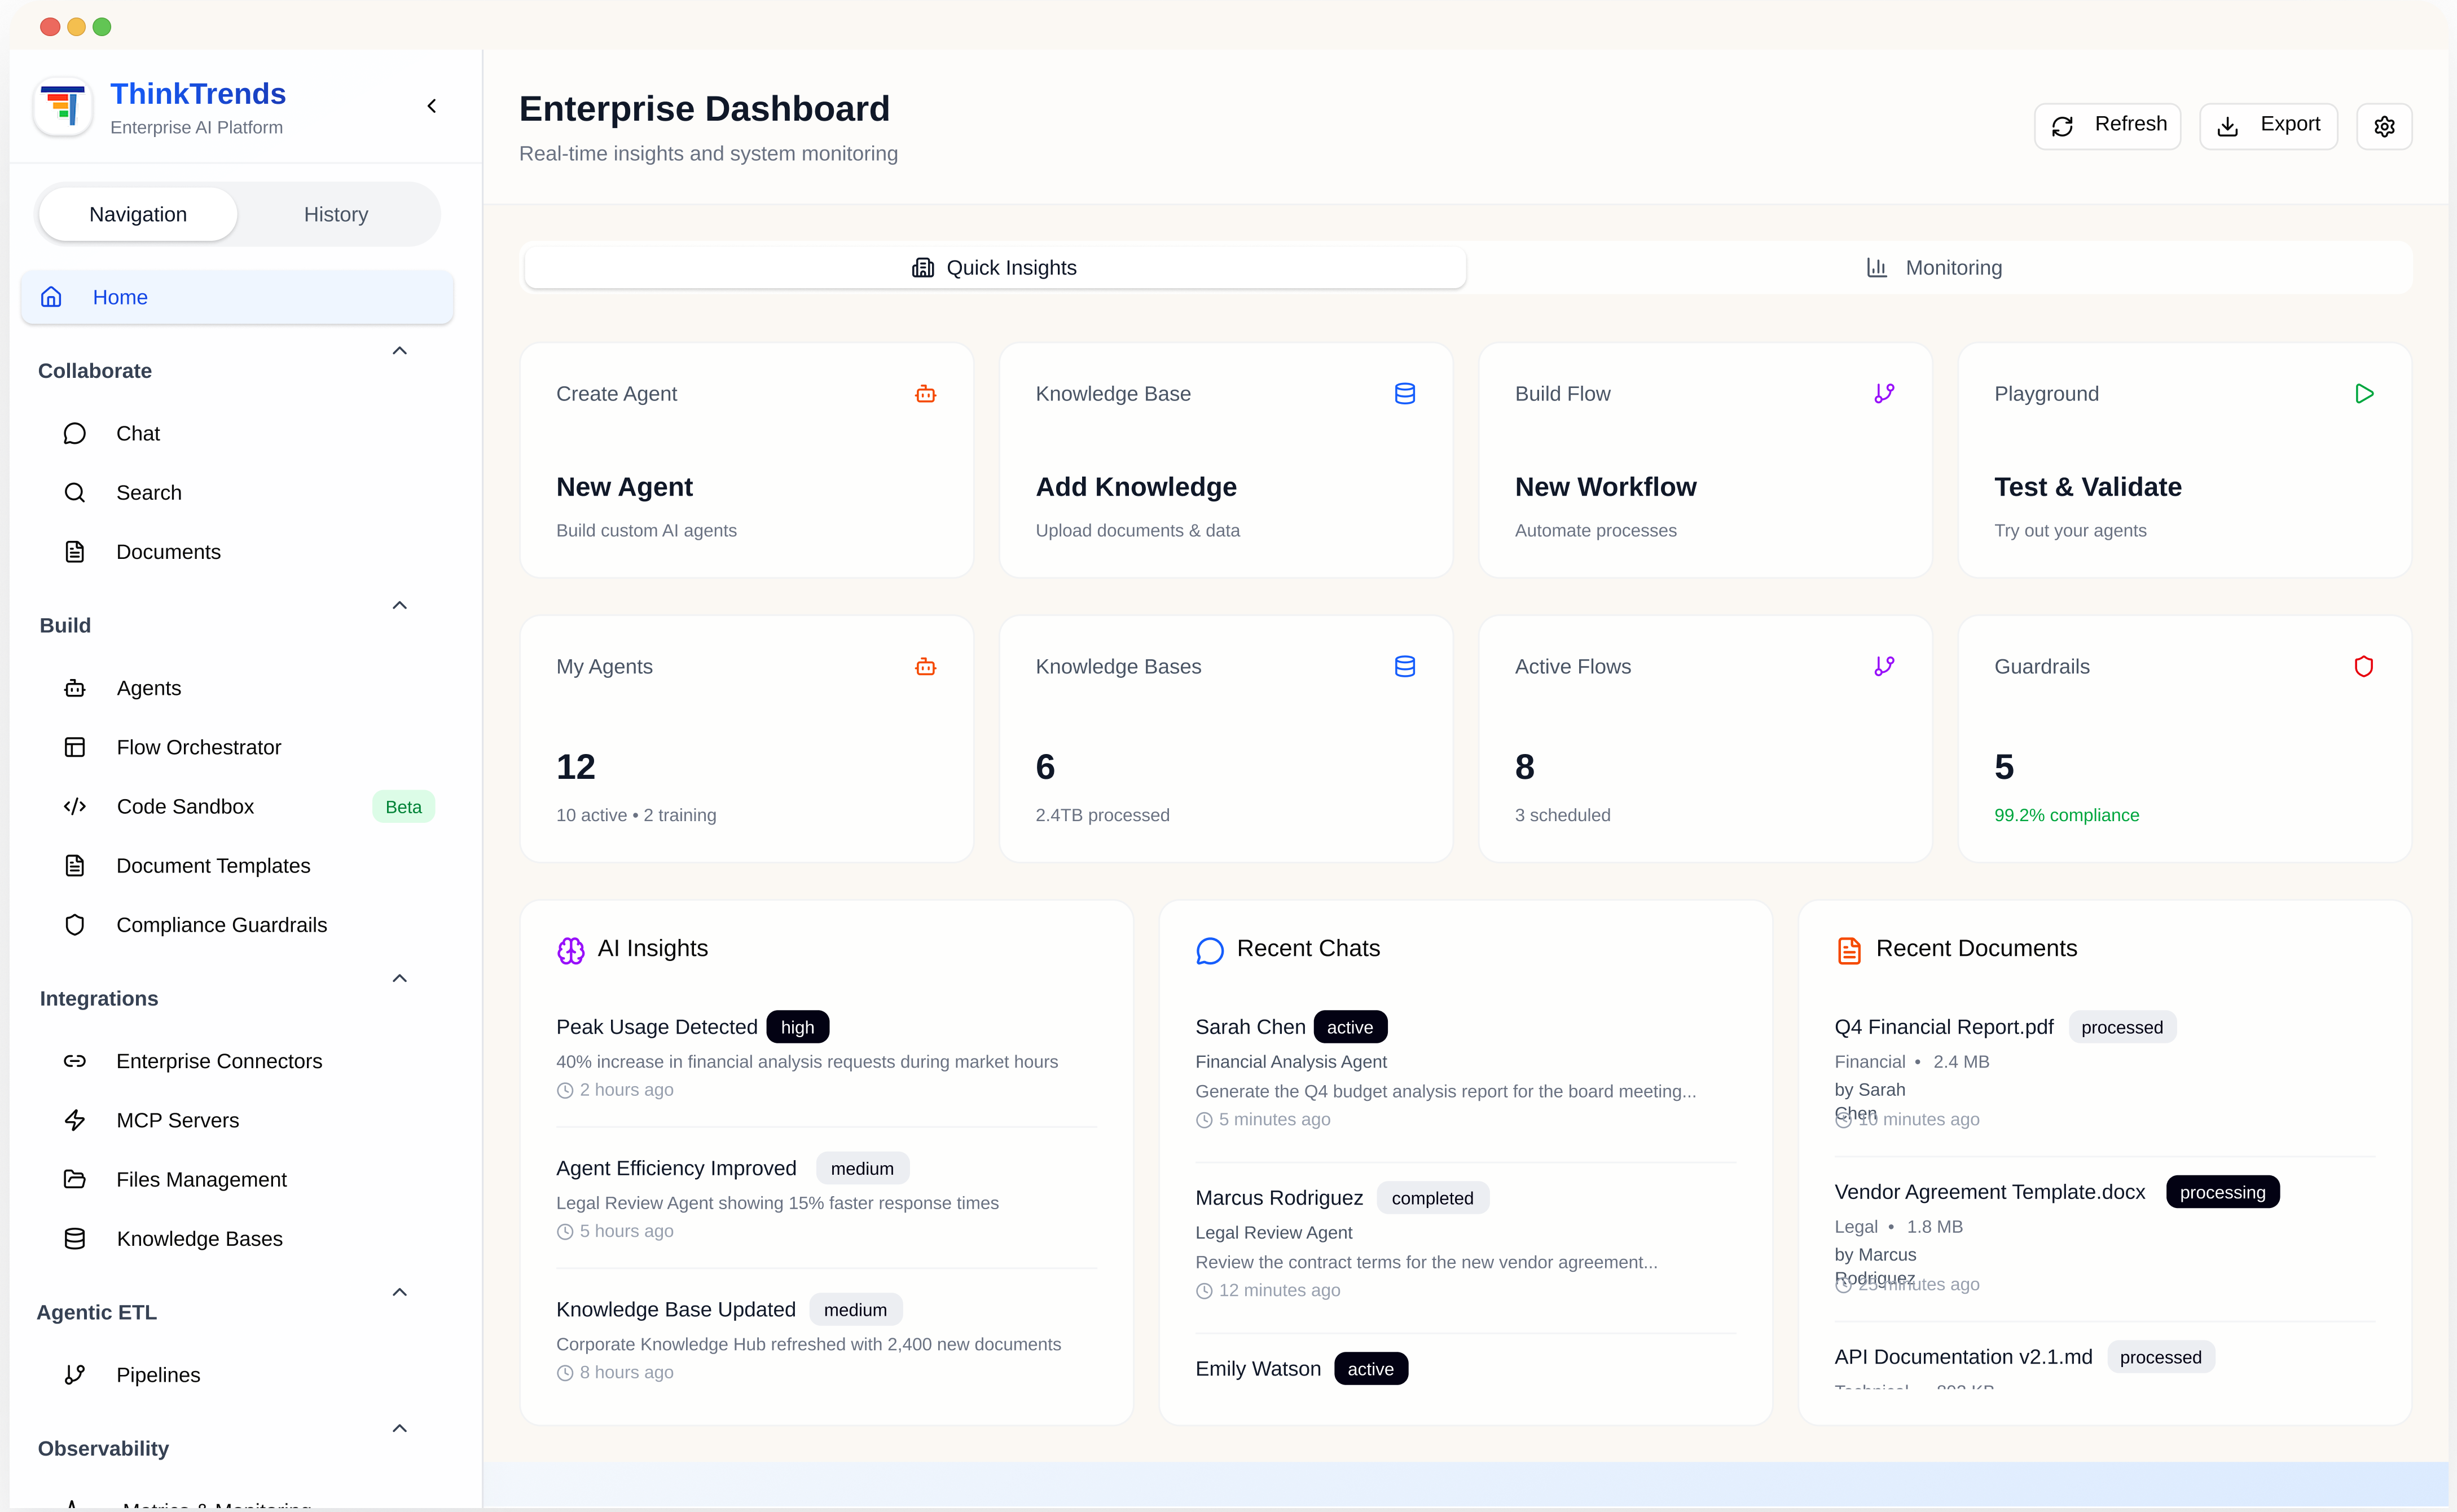Go to Home in the sidebar
The width and height of the screenshot is (2457, 1512).
237,297
